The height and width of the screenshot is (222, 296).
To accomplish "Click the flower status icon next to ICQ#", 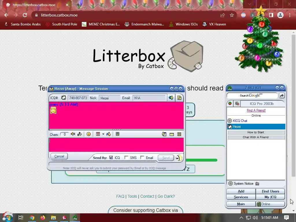I will click(64, 98).
